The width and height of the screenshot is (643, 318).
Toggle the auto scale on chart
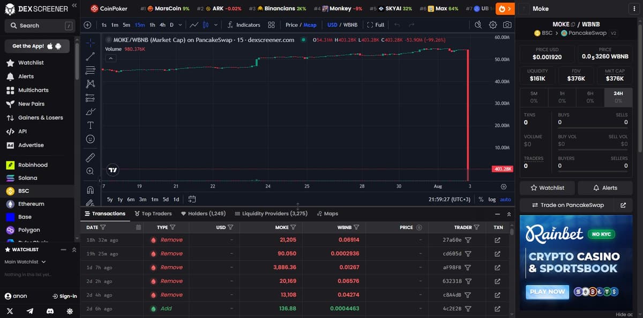505,199
